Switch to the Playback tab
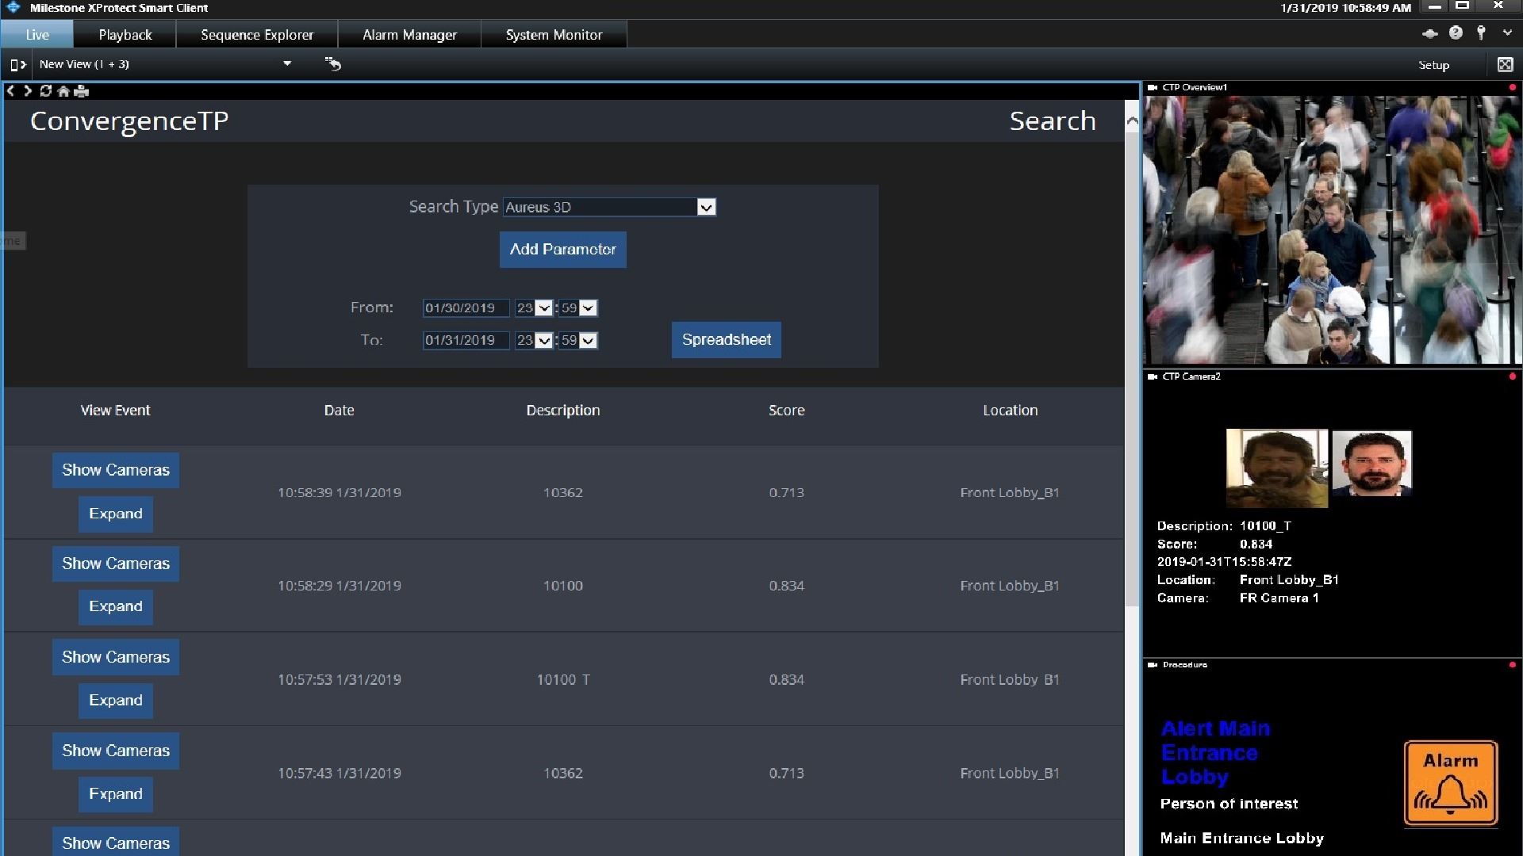Screen dimensions: 1523x856 125,35
